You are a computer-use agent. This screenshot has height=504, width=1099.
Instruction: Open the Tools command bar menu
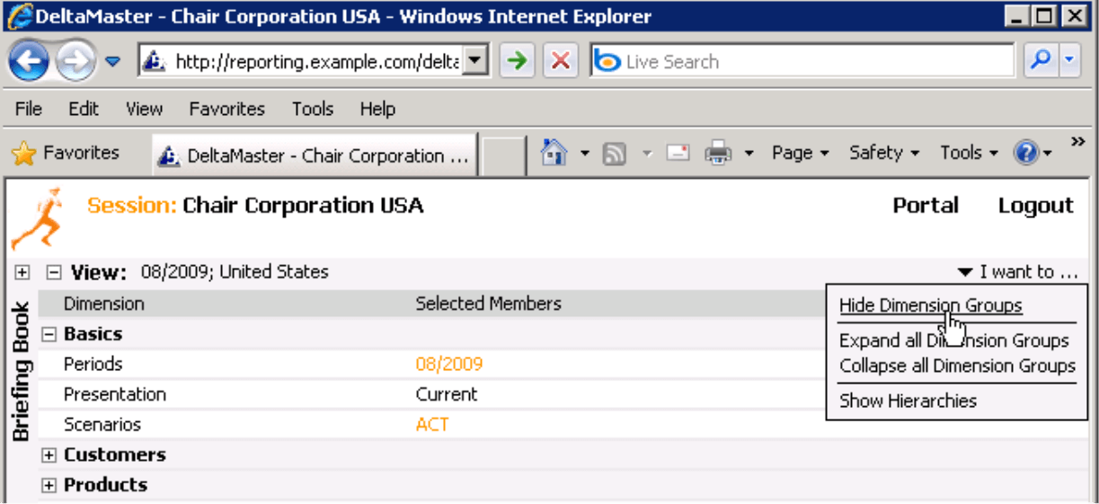point(969,153)
